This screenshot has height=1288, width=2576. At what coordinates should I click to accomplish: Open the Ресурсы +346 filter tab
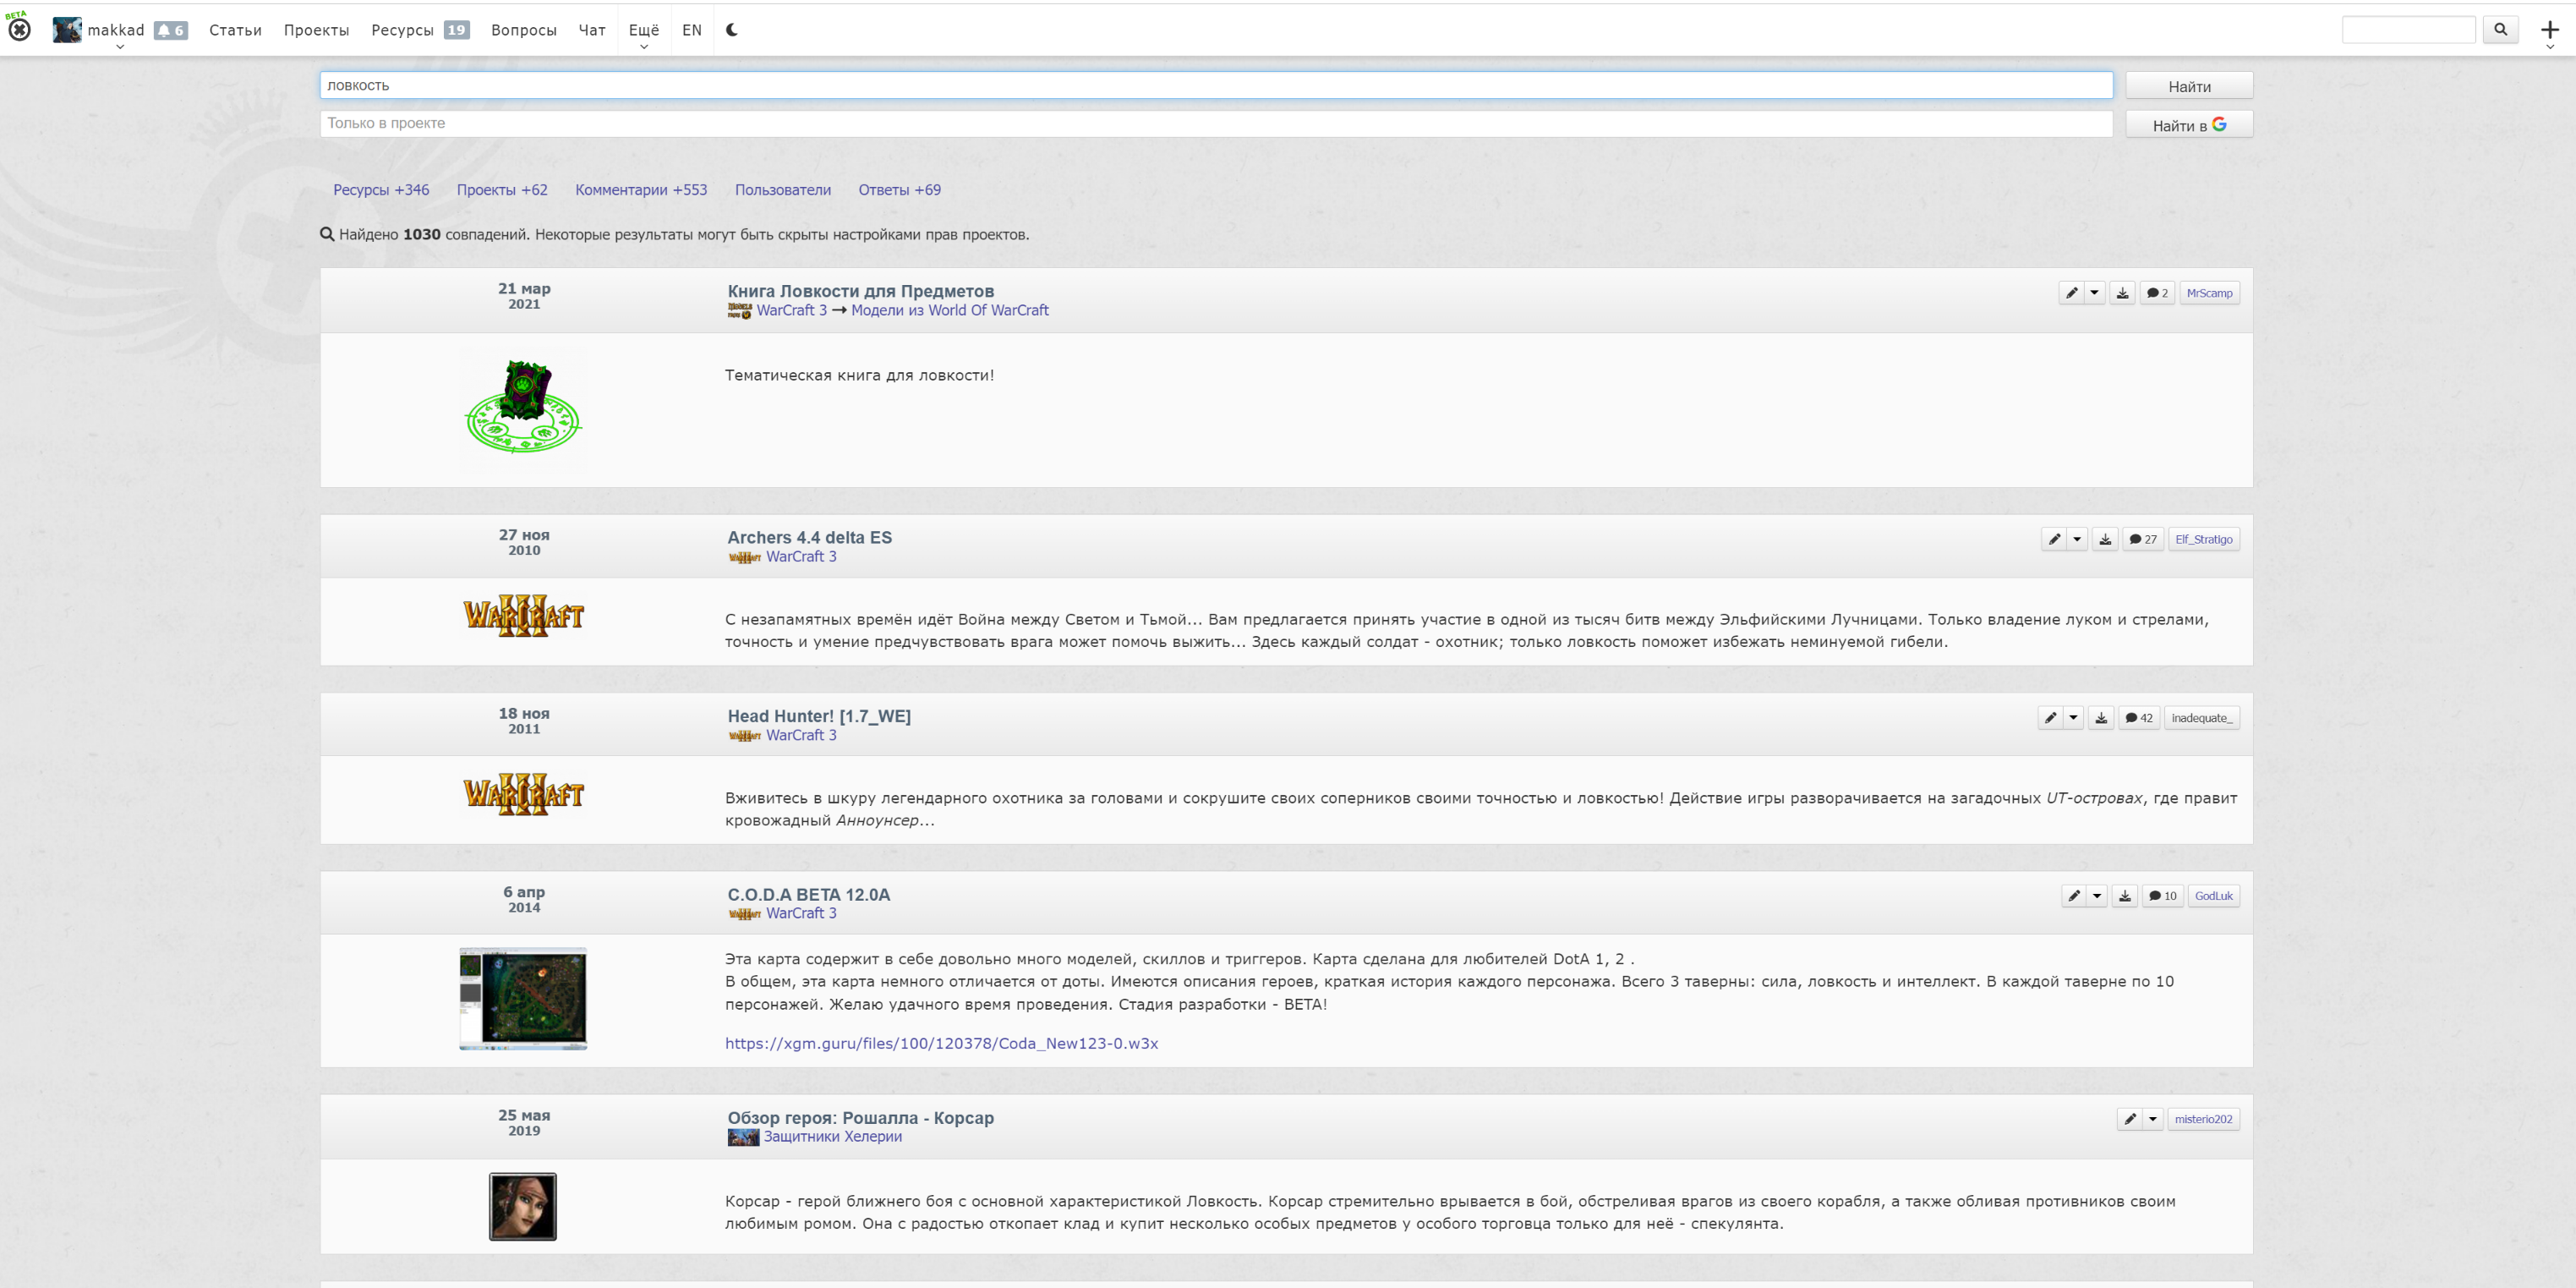(x=381, y=190)
